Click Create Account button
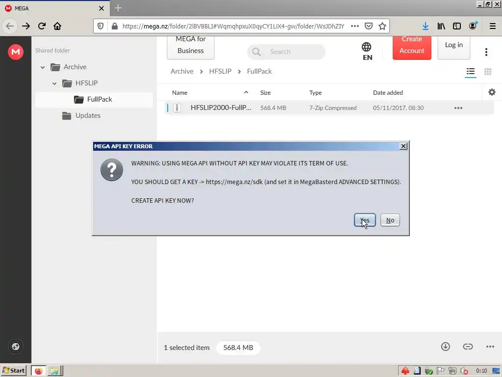502x377 pixels. pos(412,47)
